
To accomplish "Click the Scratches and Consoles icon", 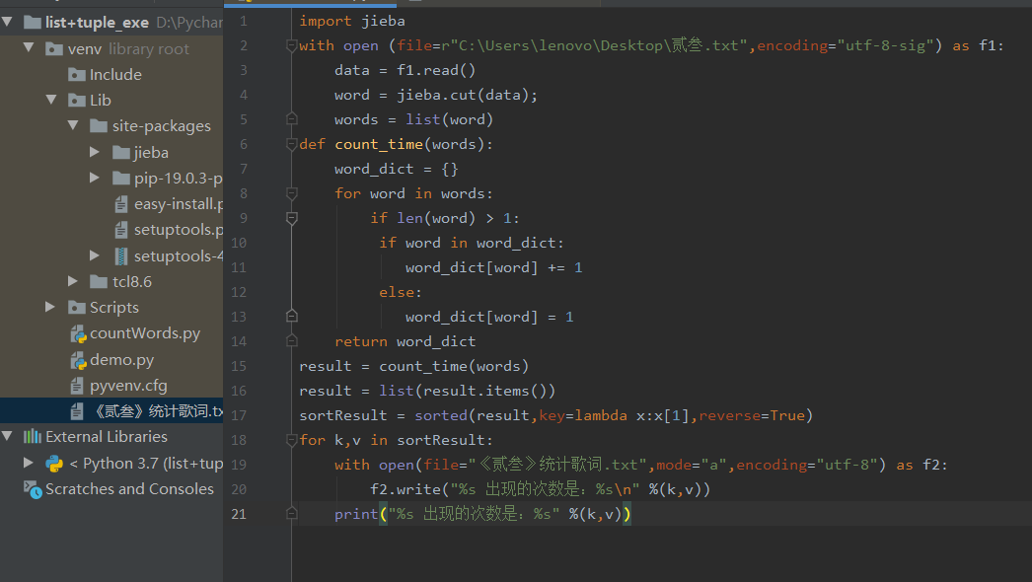I will 32,488.
